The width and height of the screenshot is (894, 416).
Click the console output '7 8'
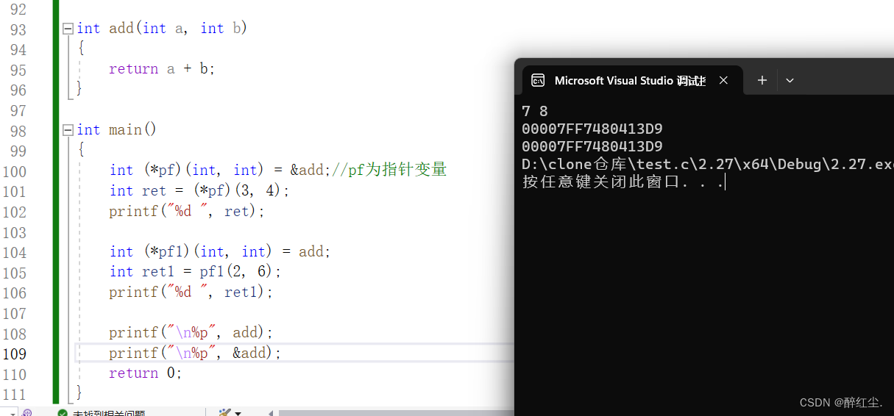535,111
